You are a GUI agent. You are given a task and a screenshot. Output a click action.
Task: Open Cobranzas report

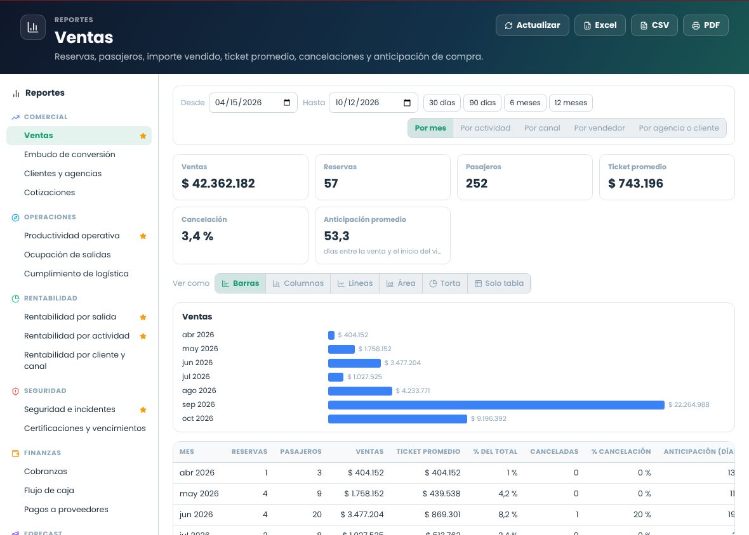tap(79, 471)
